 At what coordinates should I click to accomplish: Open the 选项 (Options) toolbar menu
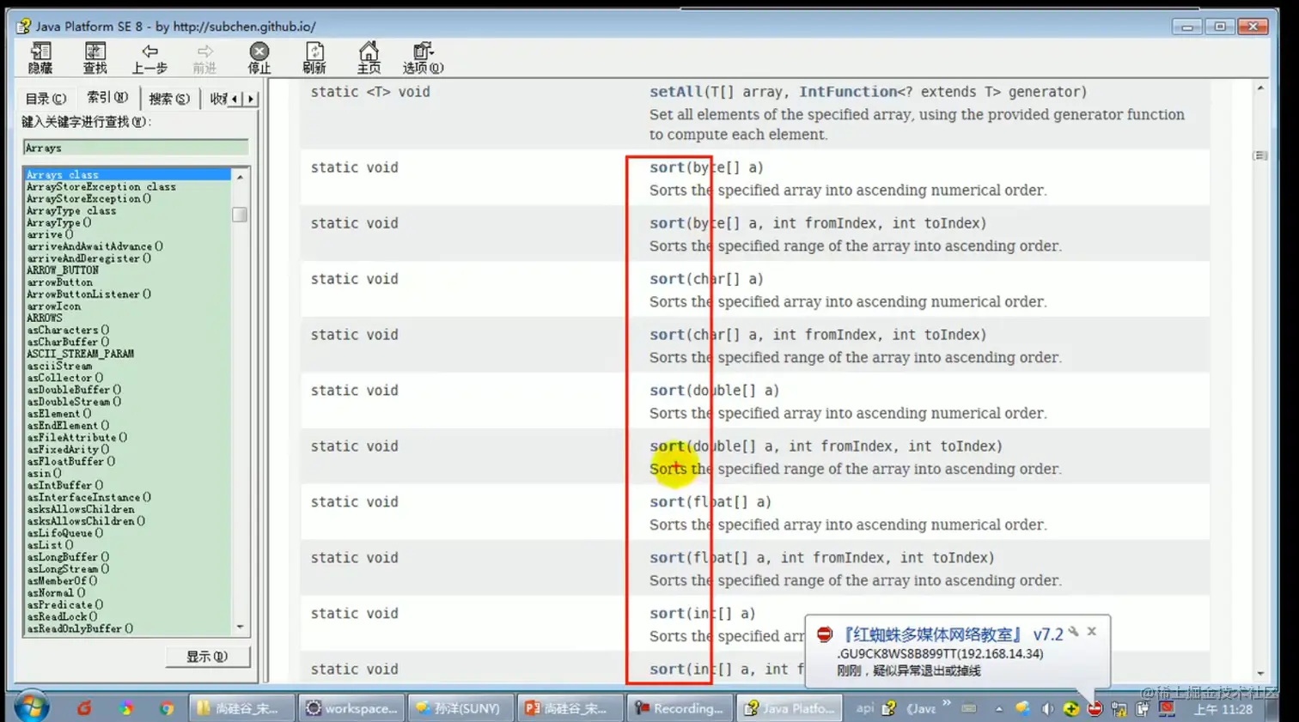pyautogui.click(x=424, y=58)
